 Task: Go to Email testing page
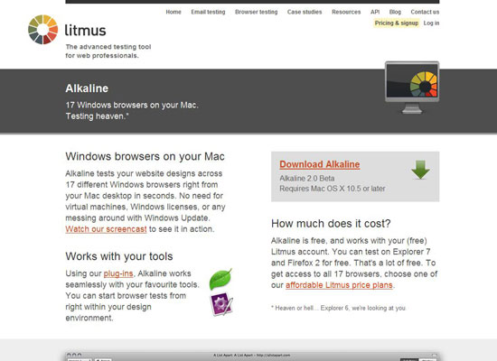click(x=208, y=12)
